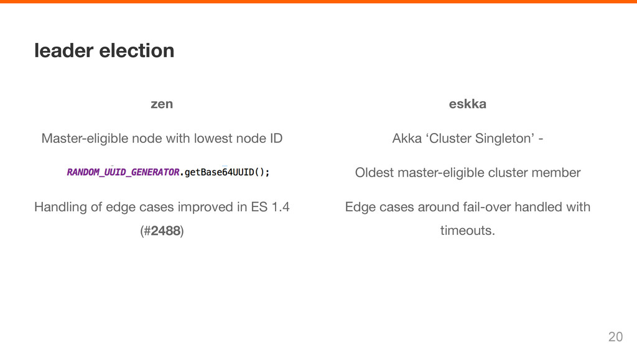The image size is (637, 358).
Task: Click slide number 20 in corner
Action: click(x=615, y=337)
